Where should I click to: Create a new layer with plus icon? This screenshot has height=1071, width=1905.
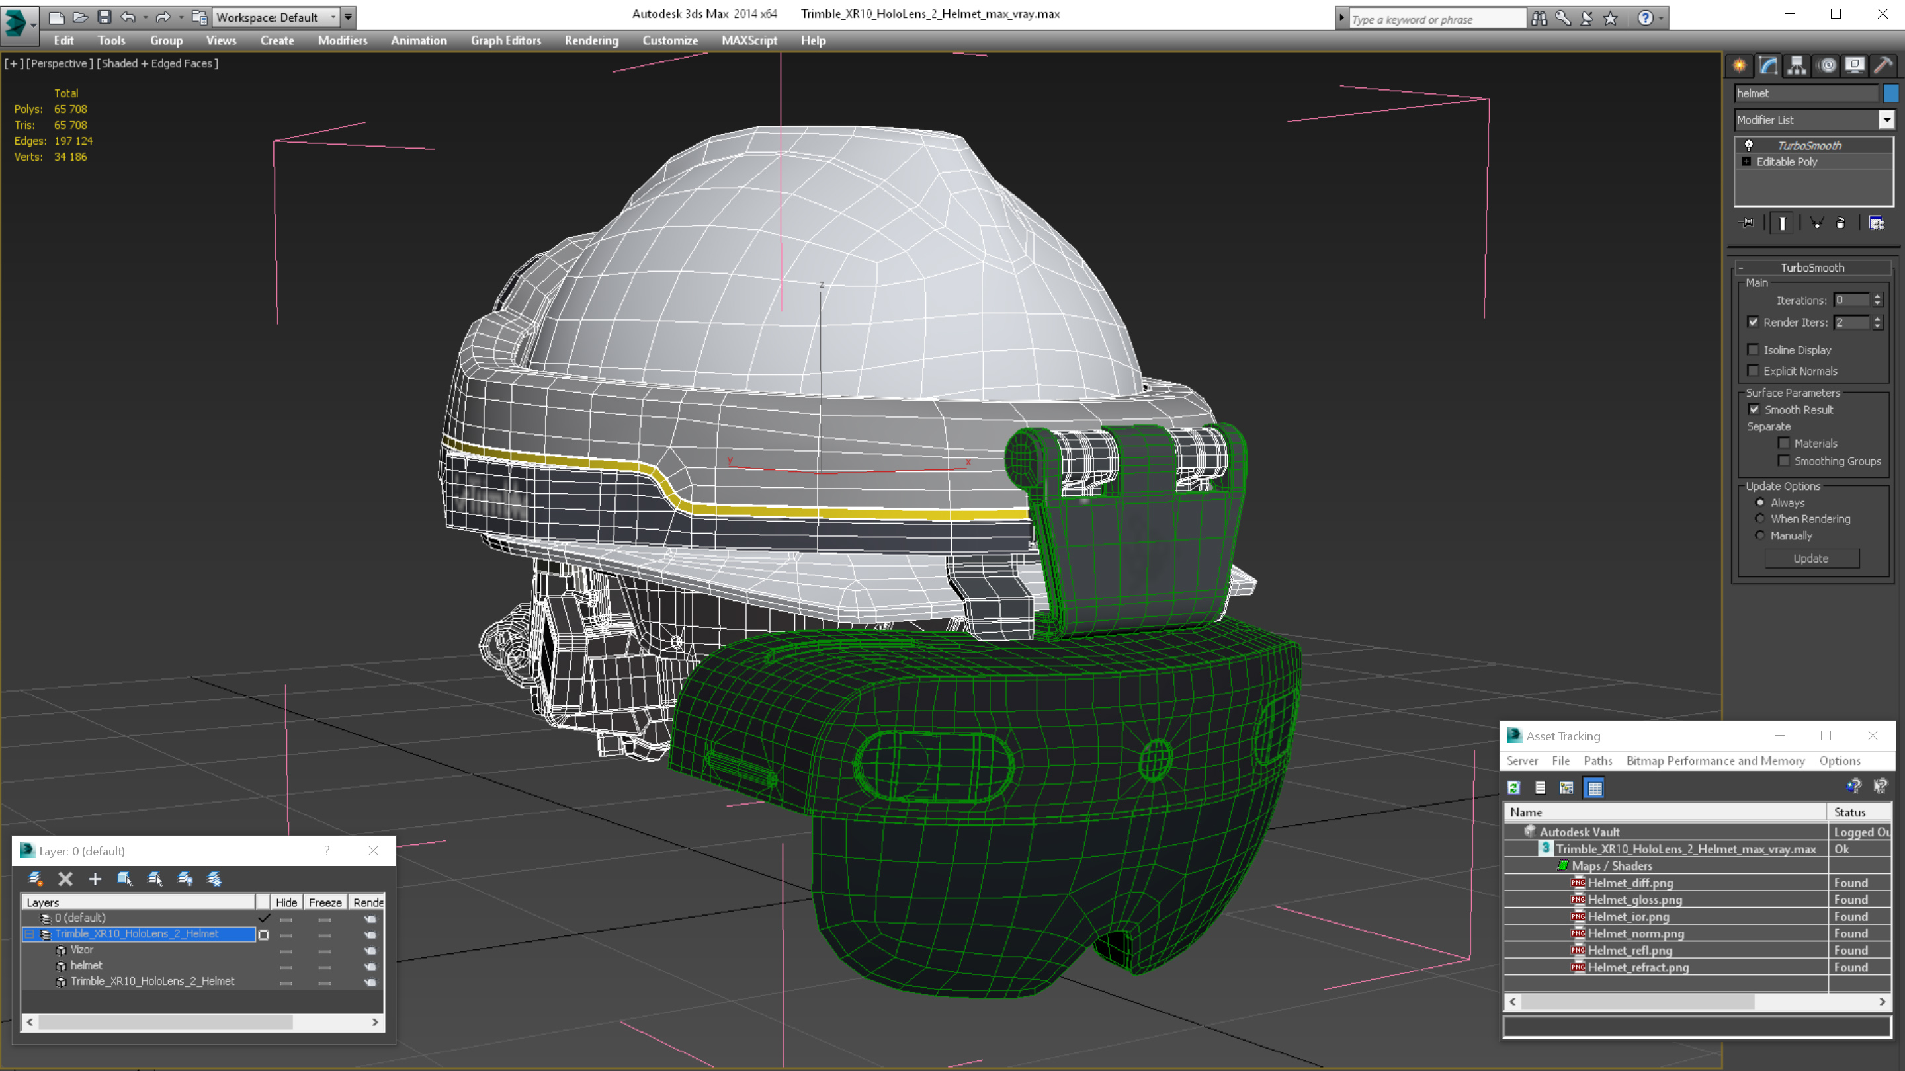95,879
